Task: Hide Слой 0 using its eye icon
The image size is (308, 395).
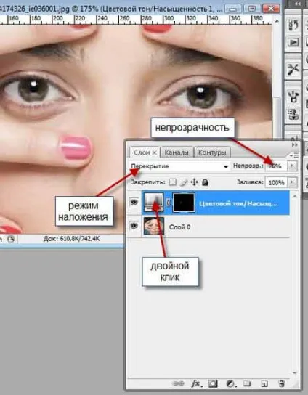Action: [x=134, y=226]
